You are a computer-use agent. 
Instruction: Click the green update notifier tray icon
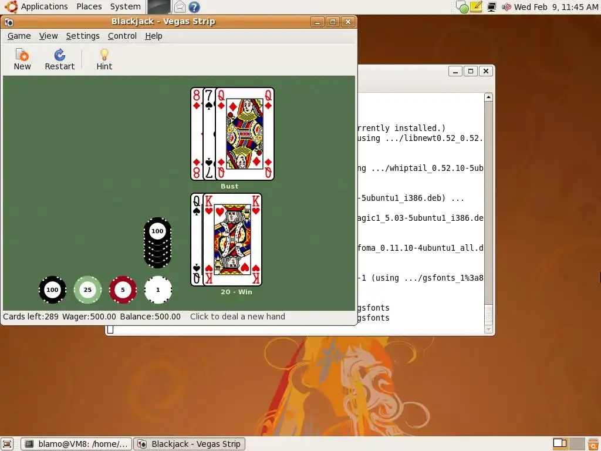(x=462, y=7)
